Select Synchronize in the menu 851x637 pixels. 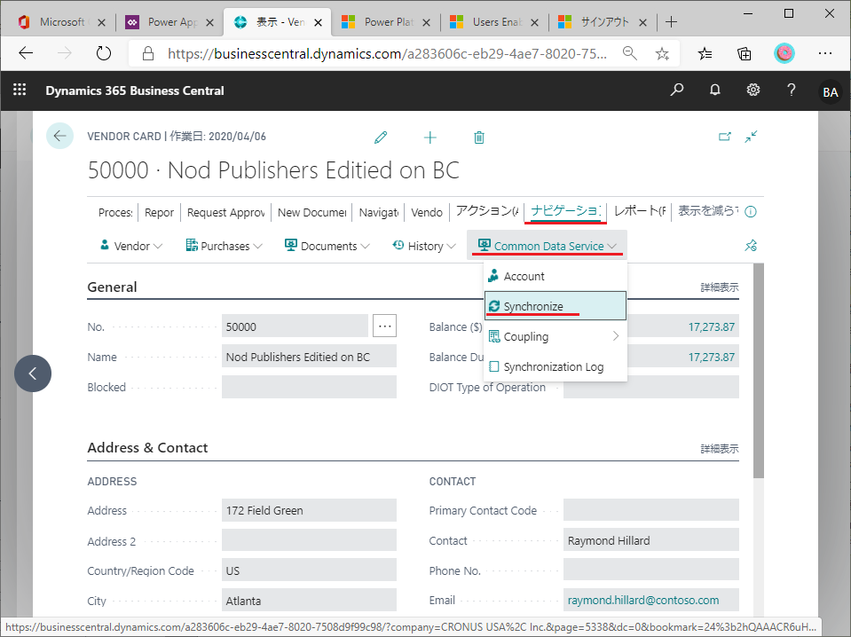pyautogui.click(x=556, y=306)
